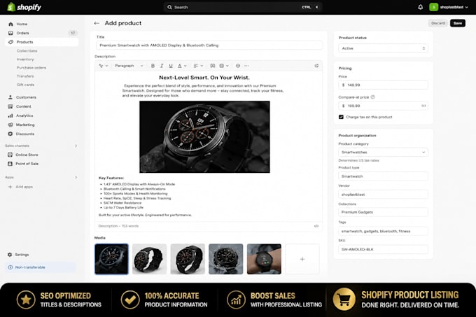
Task: Open Collections submenu item
Action: 27,50
